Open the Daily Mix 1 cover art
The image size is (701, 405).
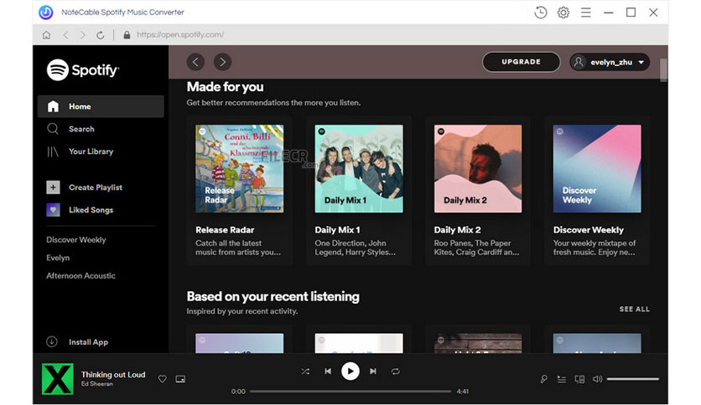click(x=359, y=168)
